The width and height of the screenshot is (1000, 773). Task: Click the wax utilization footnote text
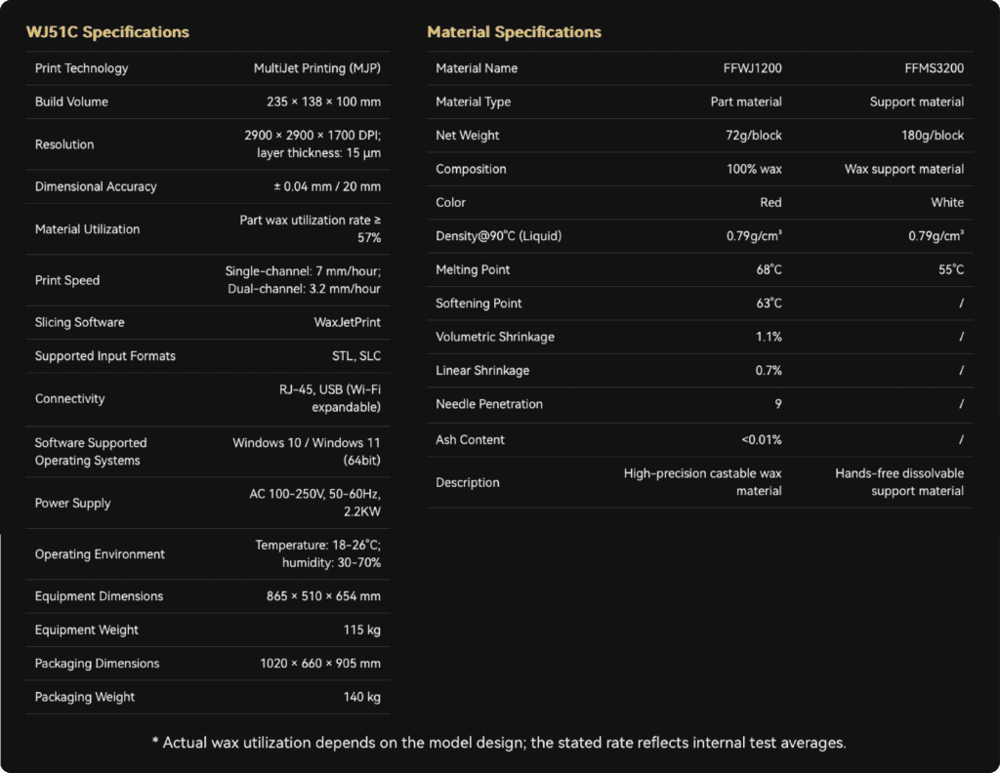pyautogui.click(x=499, y=743)
